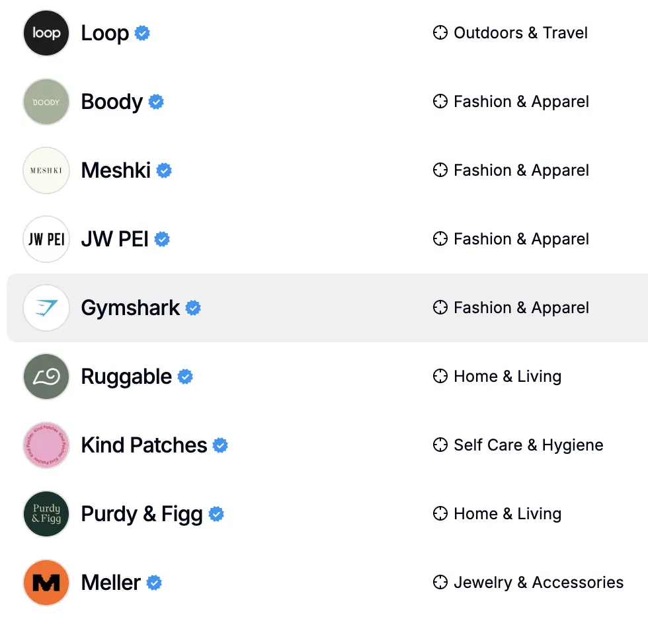The height and width of the screenshot is (617, 648).
Task: Click the verified badge next to Loop
Action: click(x=142, y=33)
